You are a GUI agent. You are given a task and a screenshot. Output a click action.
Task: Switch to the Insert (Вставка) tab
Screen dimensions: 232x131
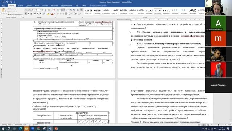tap(20, 6)
